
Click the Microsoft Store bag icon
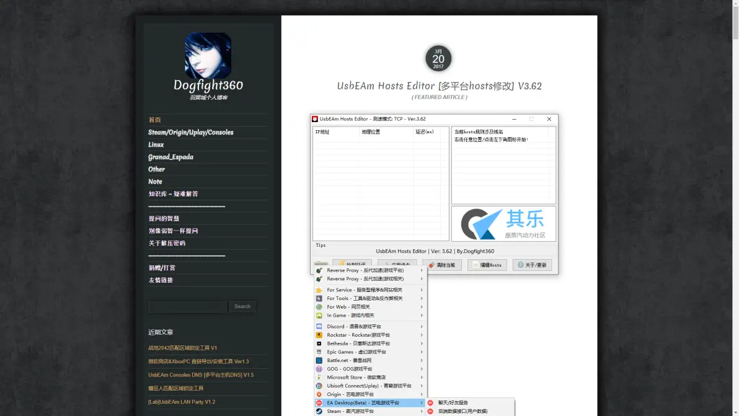[x=319, y=378]
